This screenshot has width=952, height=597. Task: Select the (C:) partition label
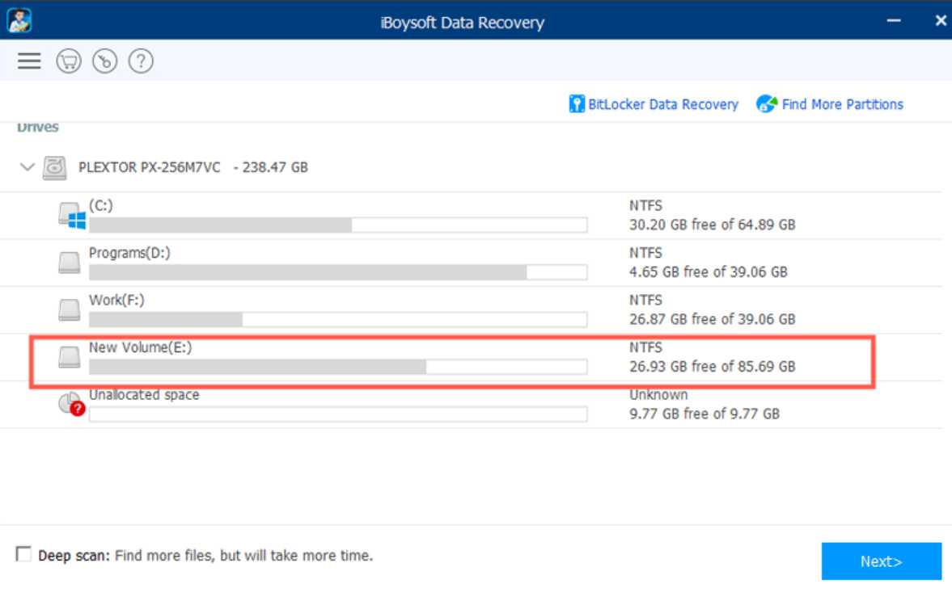pyautogui.click(x=101, y=206)
